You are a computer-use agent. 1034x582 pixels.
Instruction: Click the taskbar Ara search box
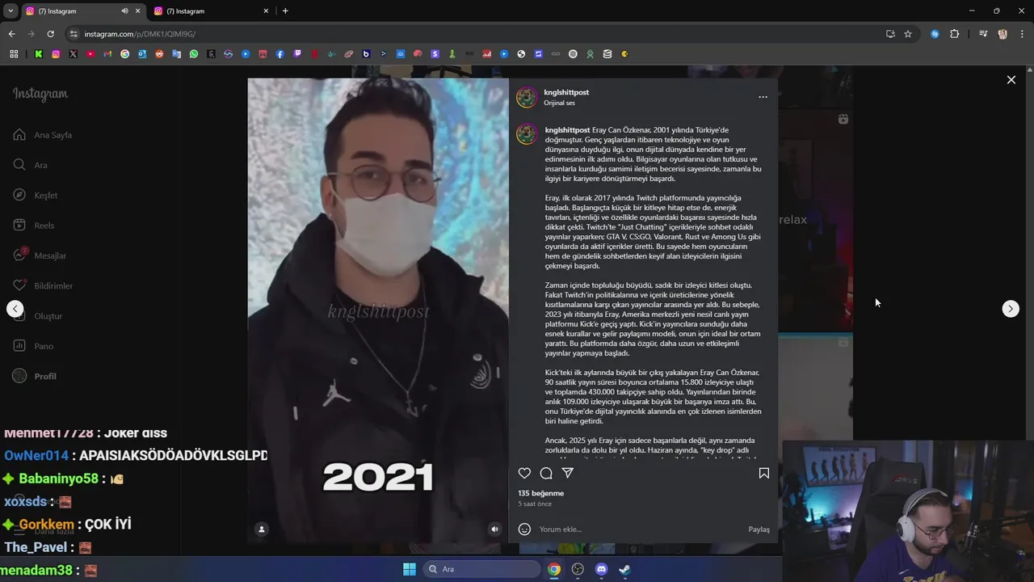(483, 569)
